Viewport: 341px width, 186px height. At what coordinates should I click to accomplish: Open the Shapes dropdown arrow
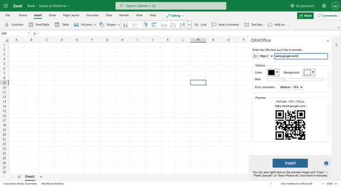coord(118,25)
